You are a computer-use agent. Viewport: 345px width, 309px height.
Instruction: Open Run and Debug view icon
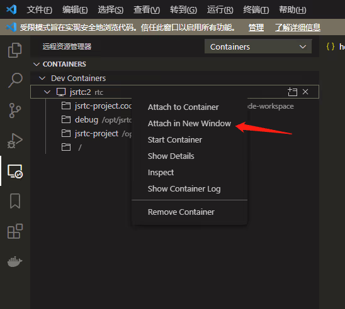coord(15,141)
